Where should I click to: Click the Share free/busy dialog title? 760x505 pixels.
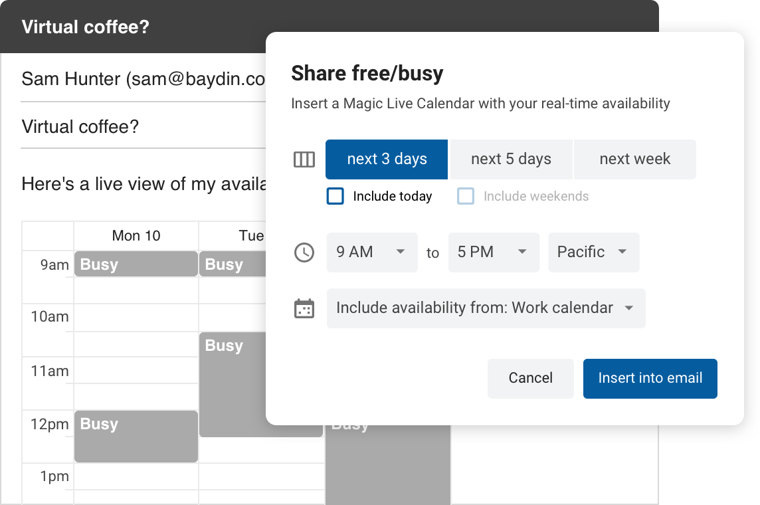point(367,73)
